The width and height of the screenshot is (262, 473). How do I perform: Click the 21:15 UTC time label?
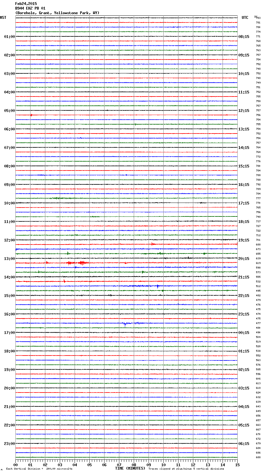click(x=244, y=277)
